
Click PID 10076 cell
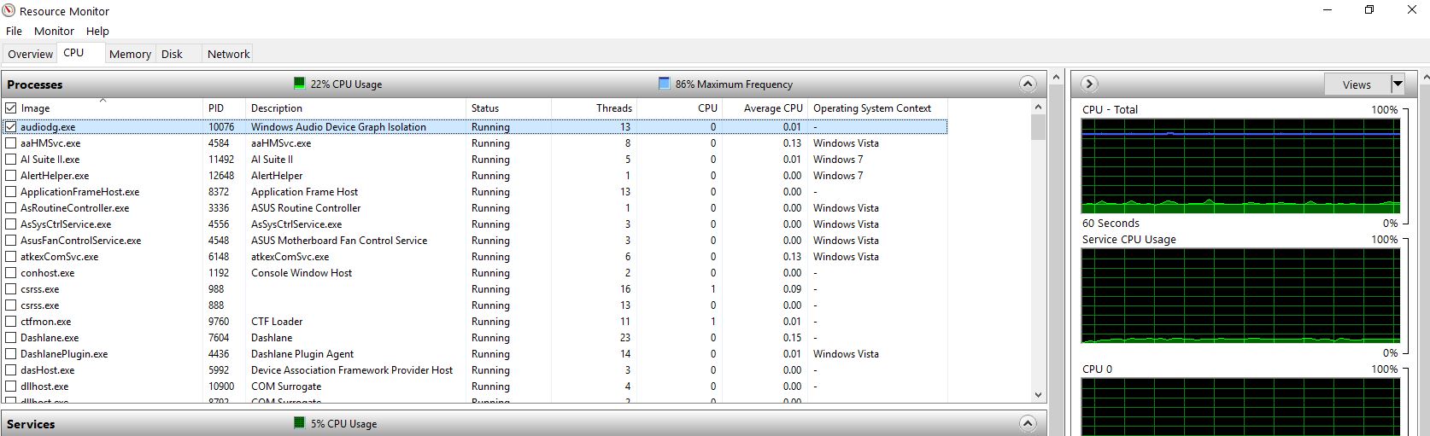click(x=221, y=127)
